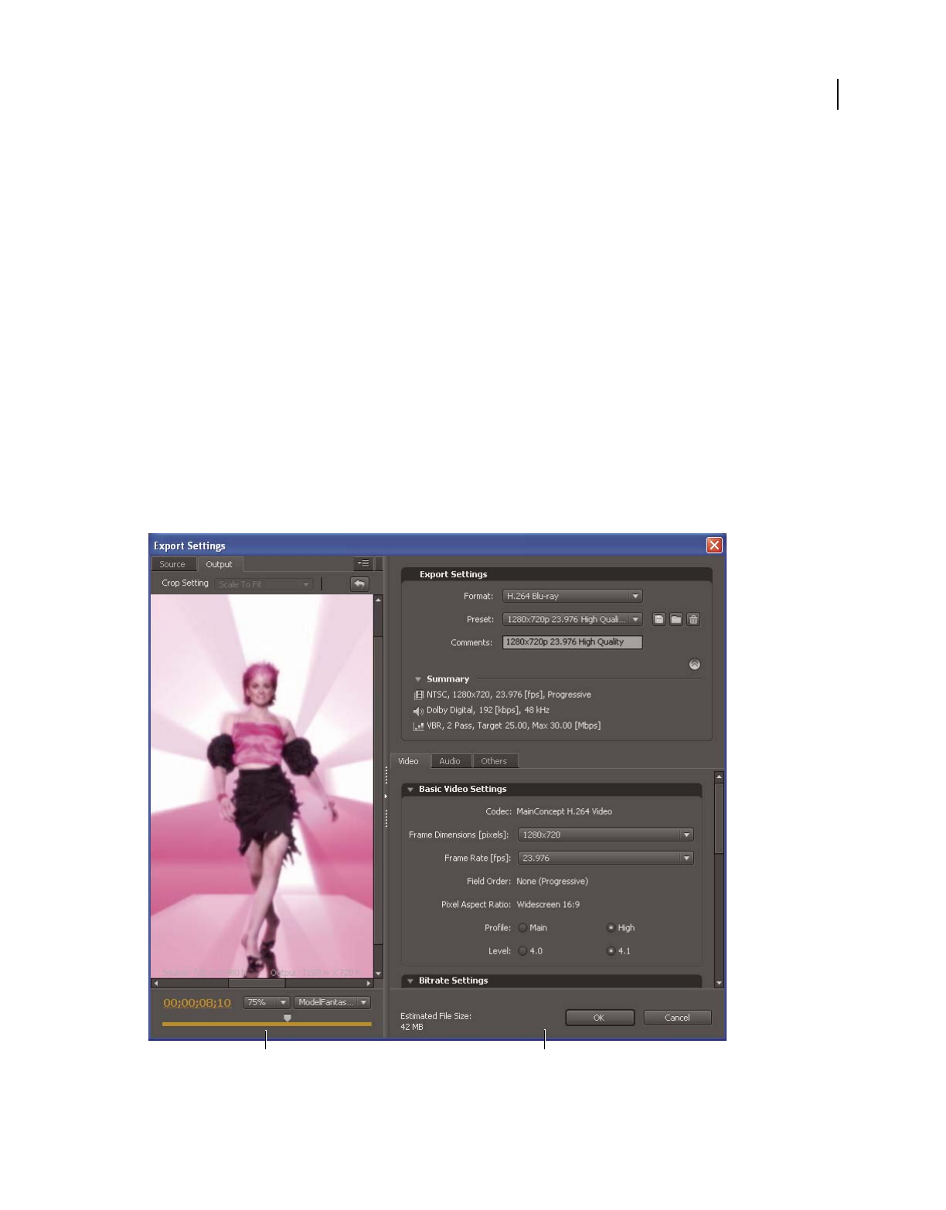Collapse the Summary section triangle

coord(418,679)
